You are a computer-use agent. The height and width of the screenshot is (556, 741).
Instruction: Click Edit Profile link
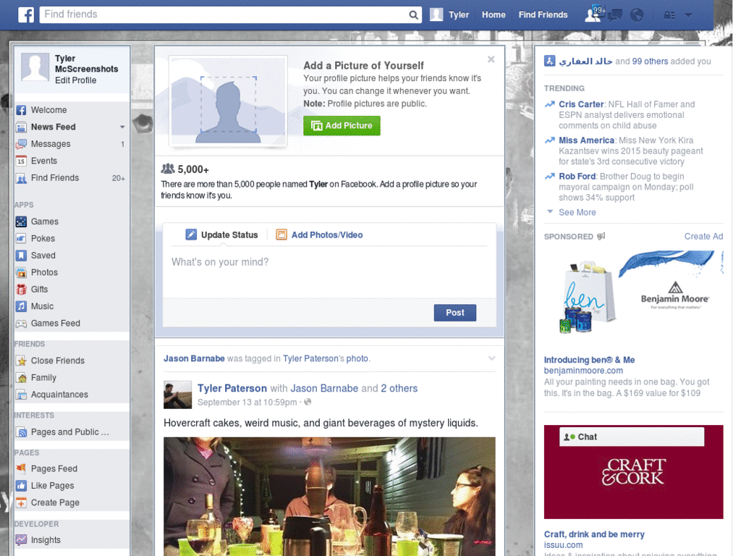coord(75,80)
